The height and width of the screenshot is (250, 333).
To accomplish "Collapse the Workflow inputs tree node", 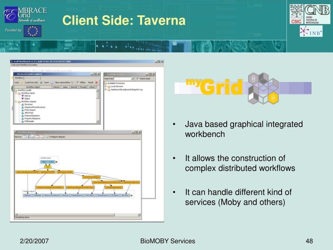I will click(x=16, y=93).
